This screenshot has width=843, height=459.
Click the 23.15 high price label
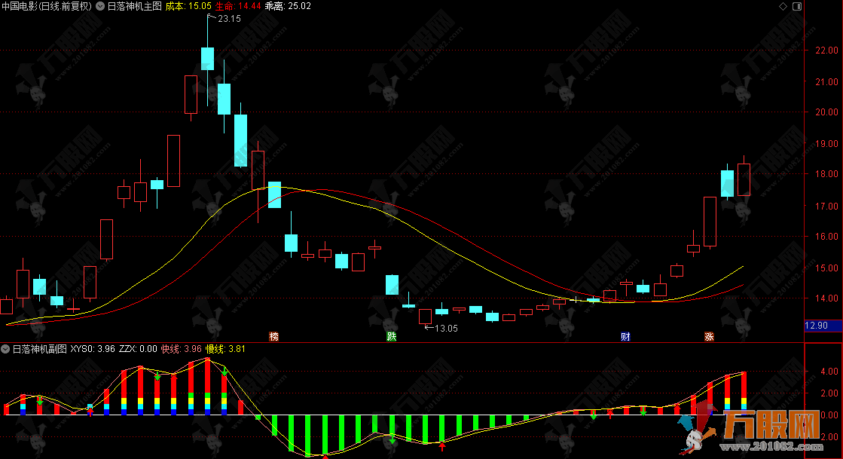tap(229, 19)
